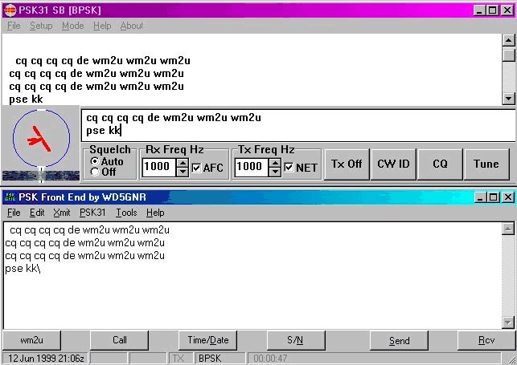This screenshot has height=365, width=517.
Task: Open File menu in PSK31 SB window
Action: pos(14,26)
